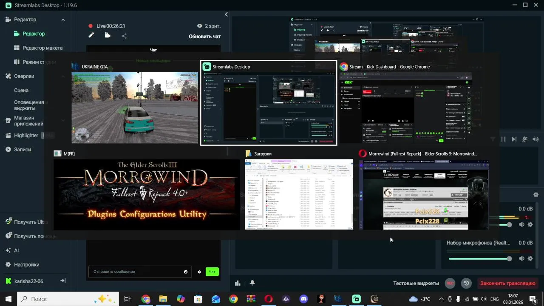Open Highlighter in the sidebar

26,136
